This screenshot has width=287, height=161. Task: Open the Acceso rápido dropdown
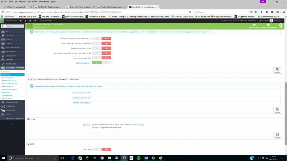(x=46, y=21)
